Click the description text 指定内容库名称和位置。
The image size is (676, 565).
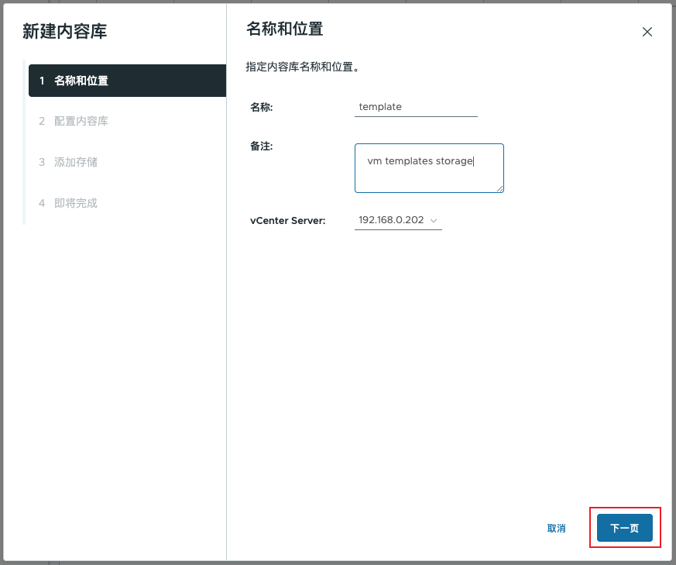303,67
